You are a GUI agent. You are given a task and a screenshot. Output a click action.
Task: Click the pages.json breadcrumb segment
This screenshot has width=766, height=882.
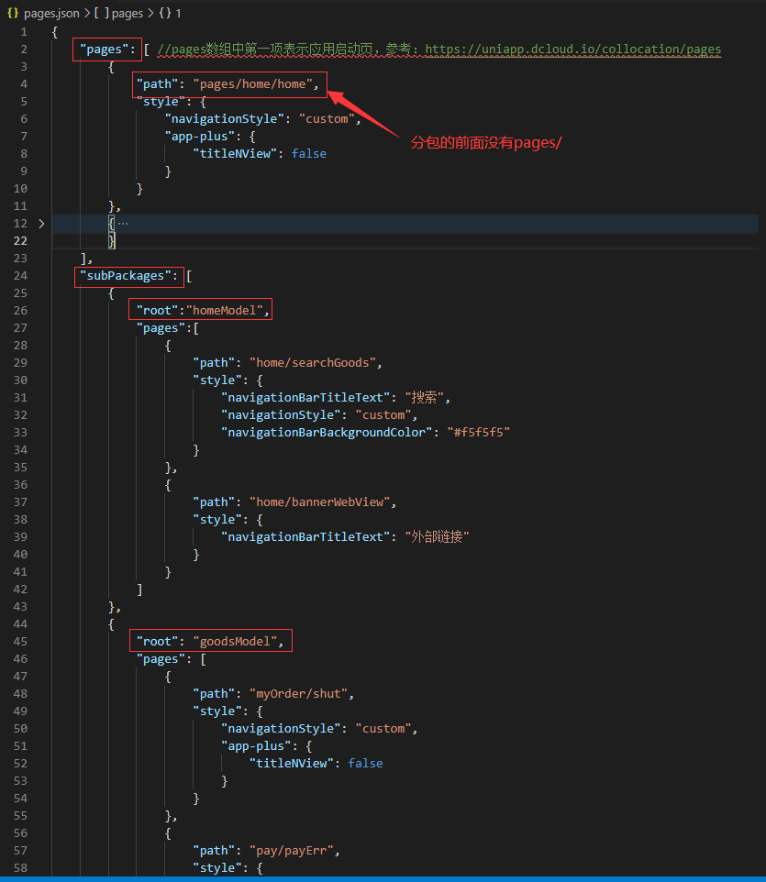51,13
